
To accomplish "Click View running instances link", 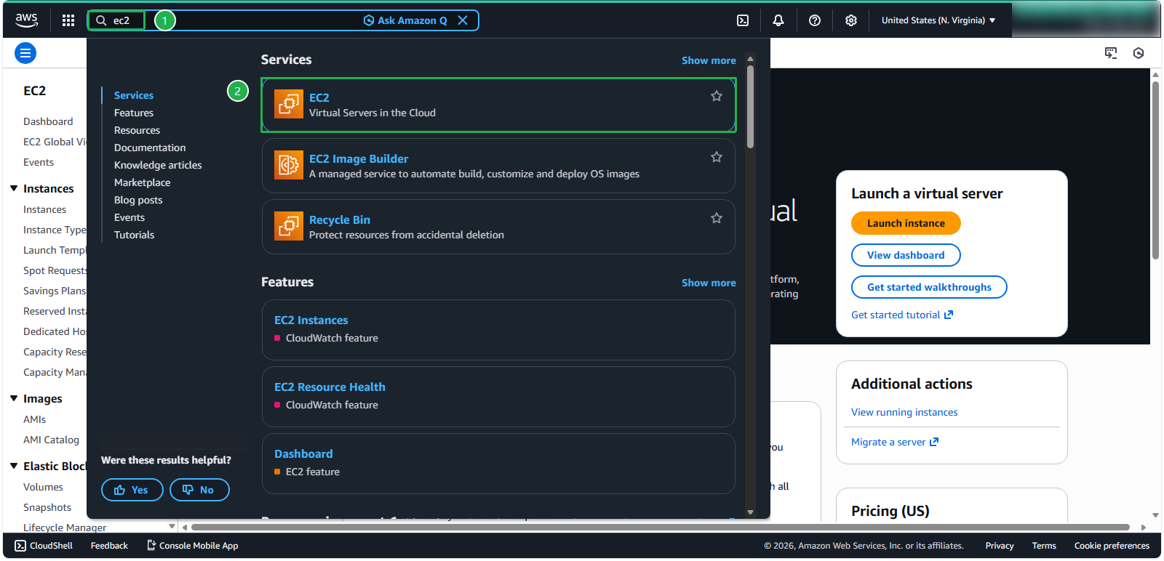I will [x=904, y=412].
